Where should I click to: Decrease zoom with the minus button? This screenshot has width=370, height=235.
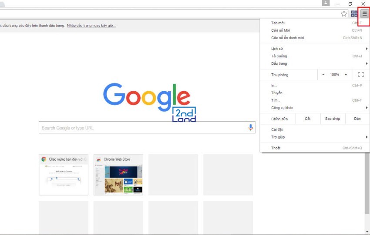click(323, 75)
